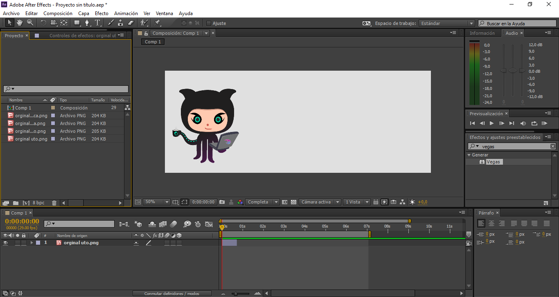Click the Draft 3D icon in timeline
This screenshot has height=297, width=559.
[x=138, y=224]
